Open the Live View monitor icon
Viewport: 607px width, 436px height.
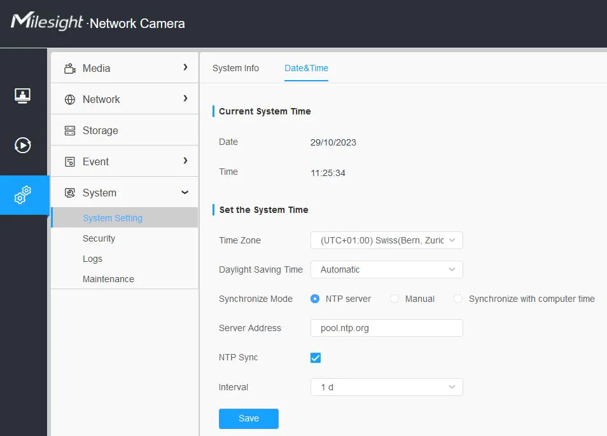click(23, 95)
